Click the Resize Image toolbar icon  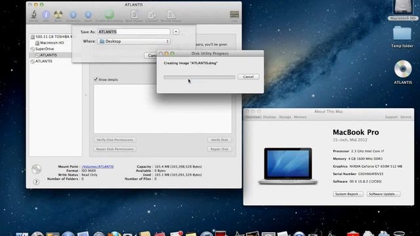171,16
